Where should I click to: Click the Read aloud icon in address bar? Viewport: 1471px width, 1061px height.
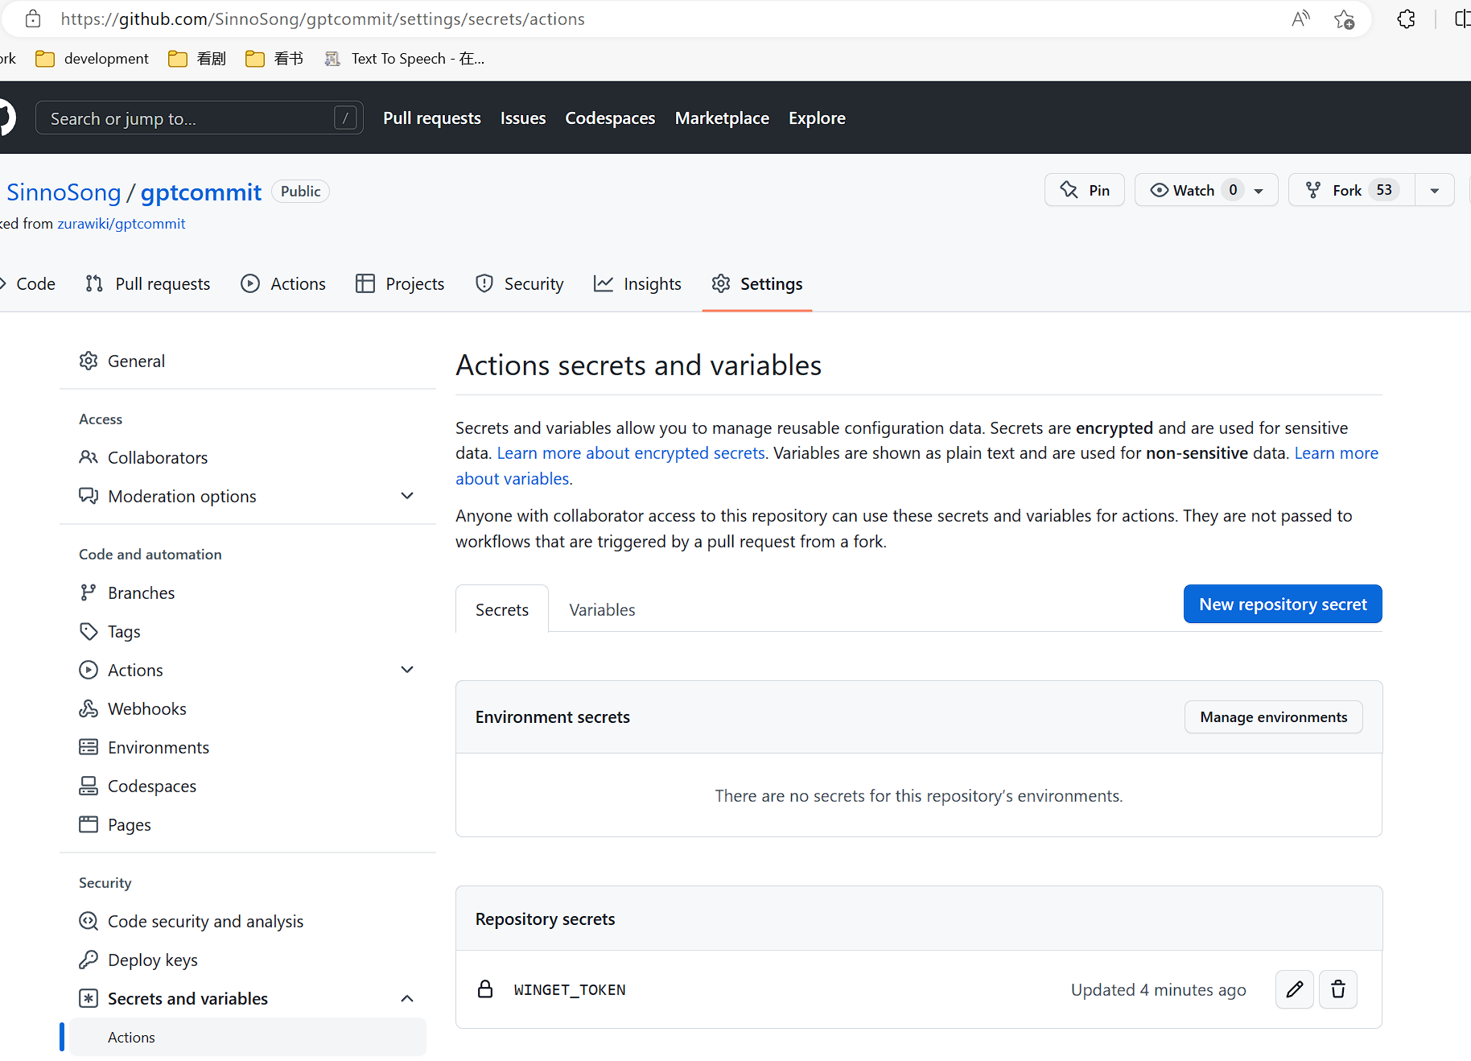pyautogui.click(x=1300, y=19)
